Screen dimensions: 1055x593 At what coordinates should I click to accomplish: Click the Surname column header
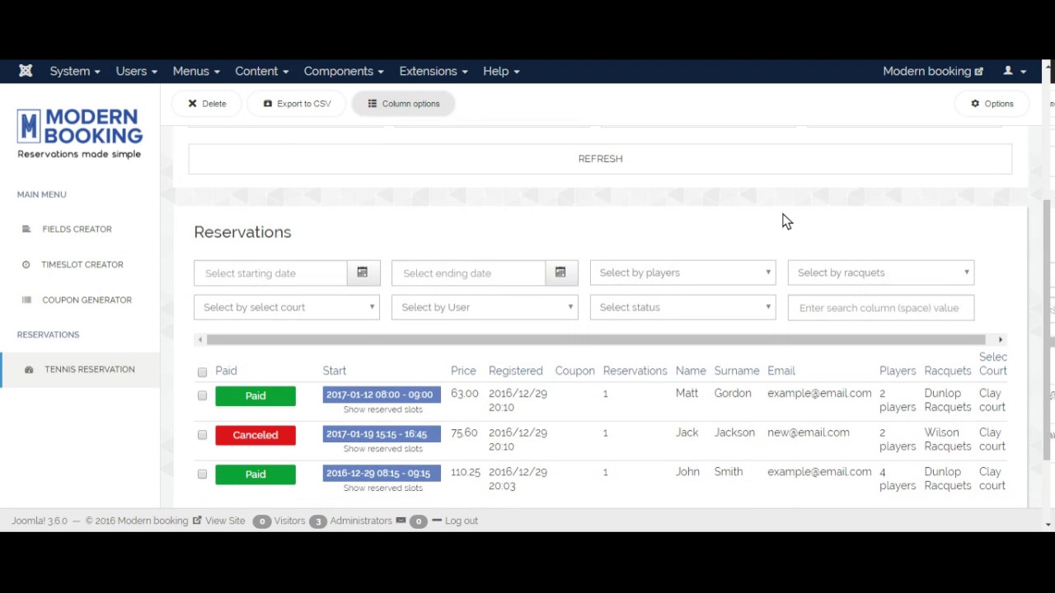737,371
